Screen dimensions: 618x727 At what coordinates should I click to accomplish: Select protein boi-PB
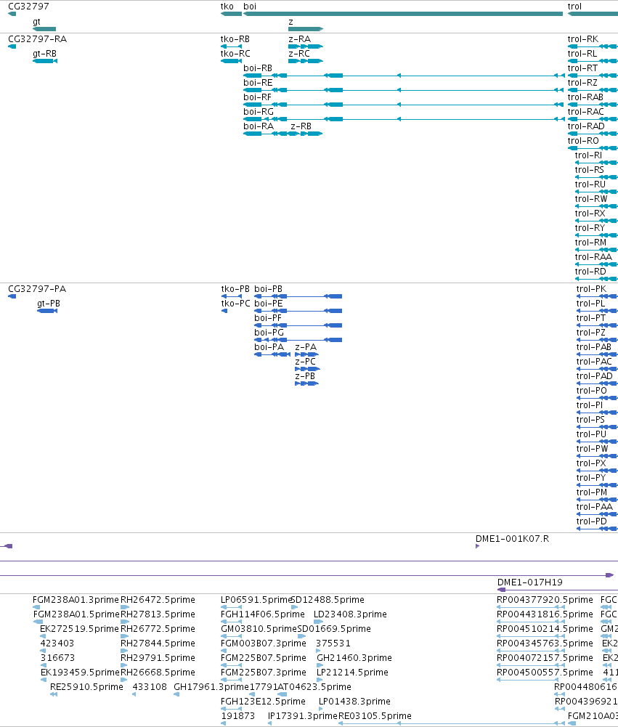(x=298, y=296)
